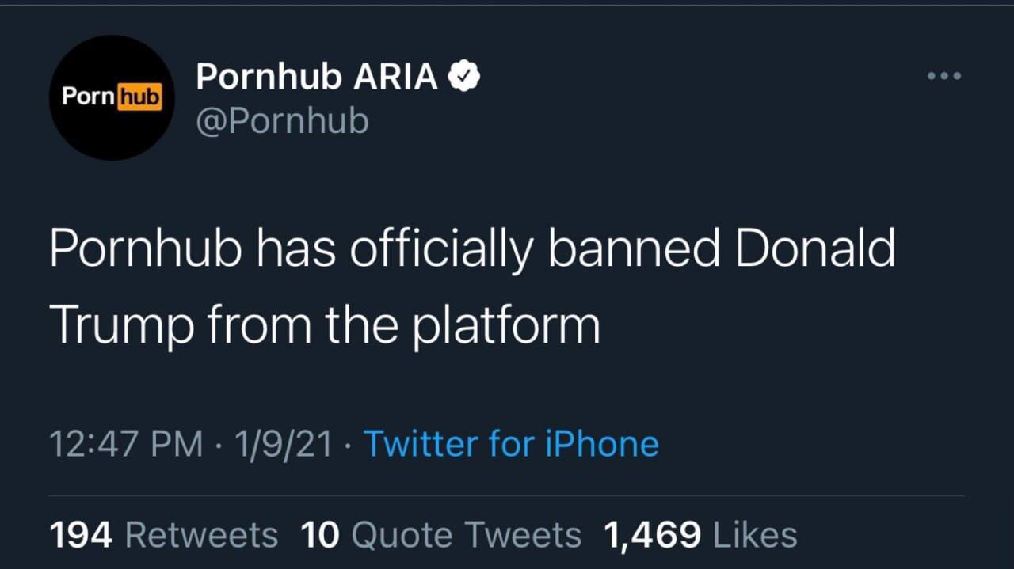
Task: Click the word "ARIA" in the name
Action: coord(395,77)
